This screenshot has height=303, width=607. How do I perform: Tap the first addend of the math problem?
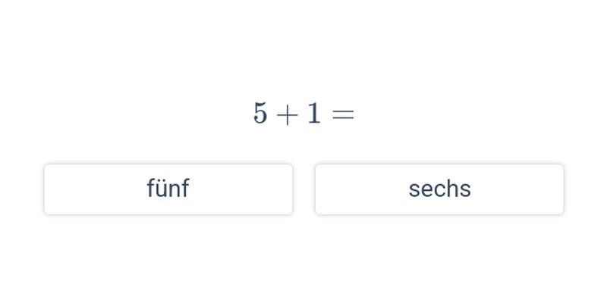pyautogui.click(x=260, y=114)
